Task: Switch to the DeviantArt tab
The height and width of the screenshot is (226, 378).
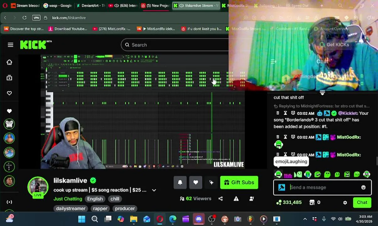Action: [x=90, y=5]
